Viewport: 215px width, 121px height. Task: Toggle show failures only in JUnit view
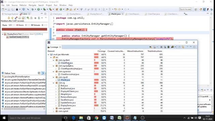coord(16,18)
